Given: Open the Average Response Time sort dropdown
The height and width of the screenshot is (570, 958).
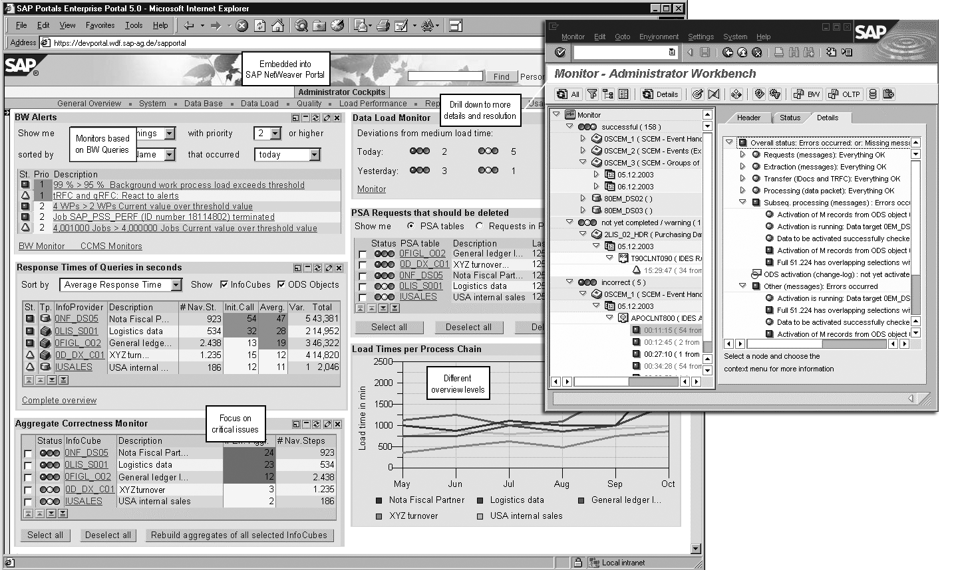Looking at the screenshot, I should [x=176, y=284].
